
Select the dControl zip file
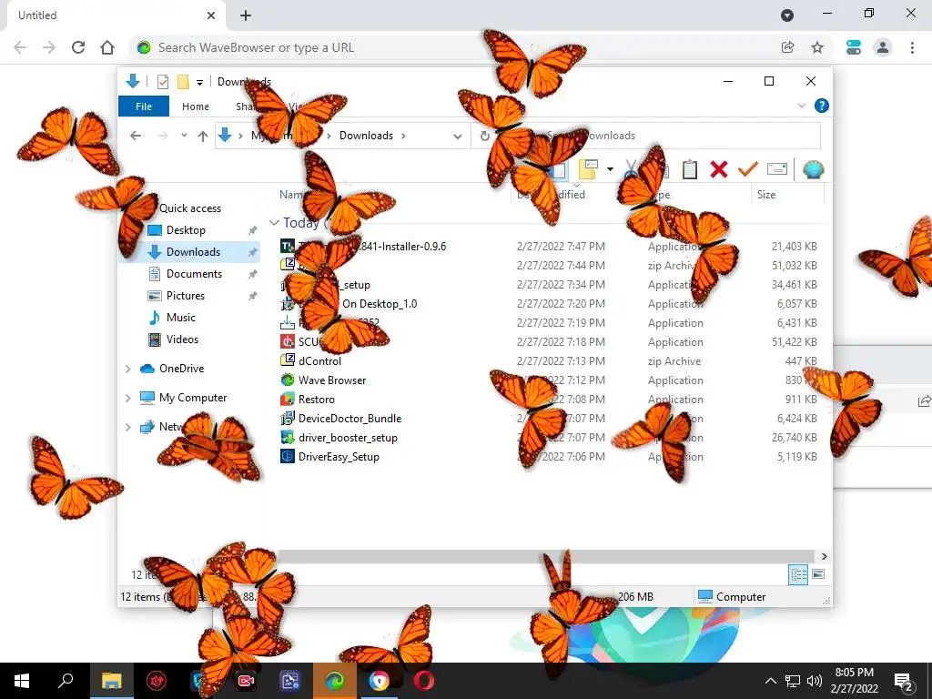tap(319, 360)
